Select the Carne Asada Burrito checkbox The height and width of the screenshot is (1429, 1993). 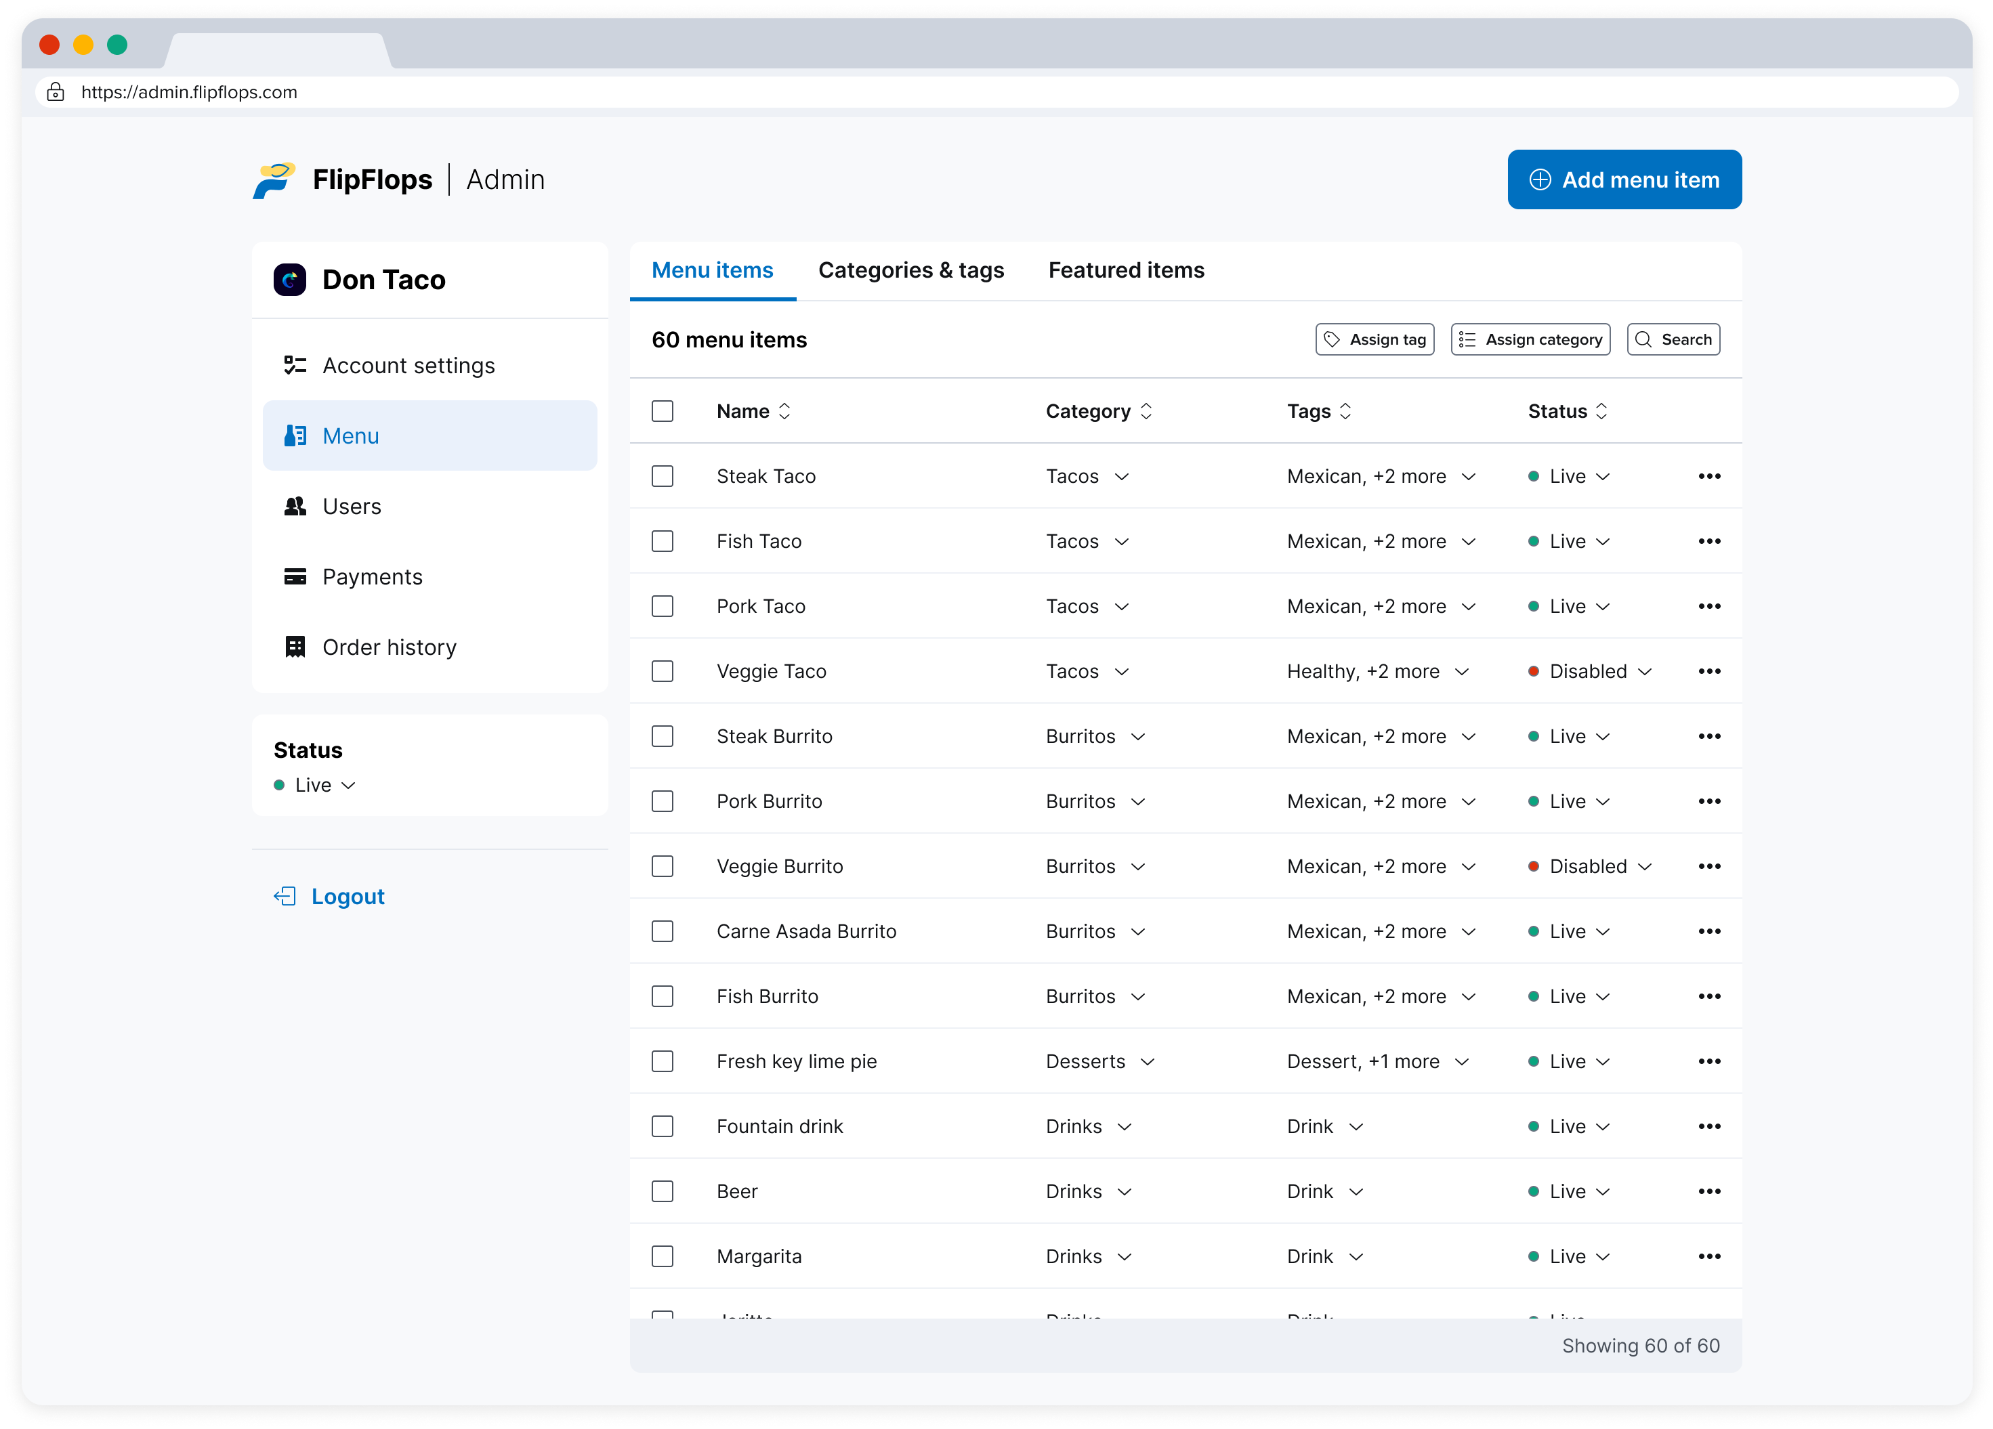coord(663,931)
